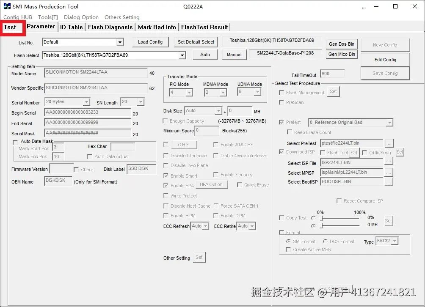Image resolution: width=425 pixels, height=307 pixels.
Task: Expand the PIO Mode dropdown
Action: [x=189, y=92]
